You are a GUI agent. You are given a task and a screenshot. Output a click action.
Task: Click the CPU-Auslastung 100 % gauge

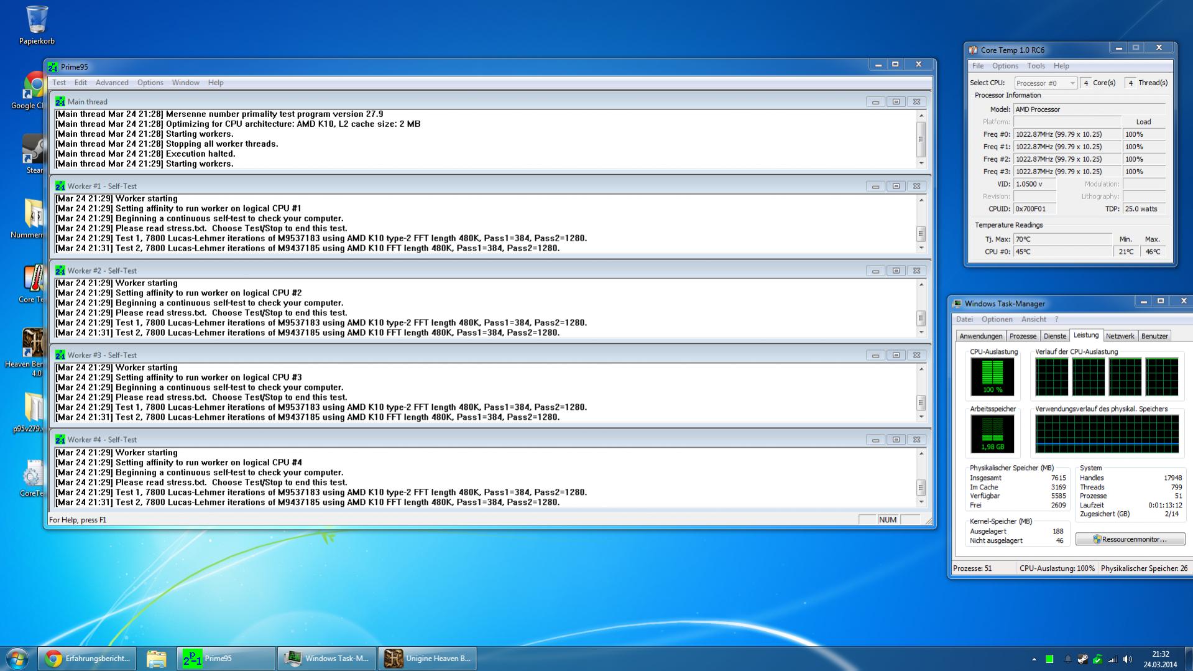992,377
